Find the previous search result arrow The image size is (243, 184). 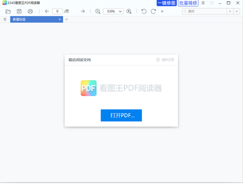point(230,11)
